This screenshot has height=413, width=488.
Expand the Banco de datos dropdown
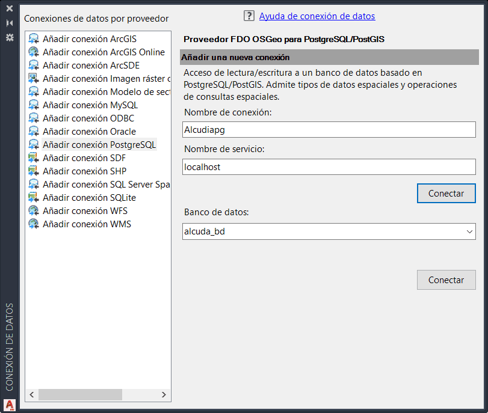click(x=469, y=231)
